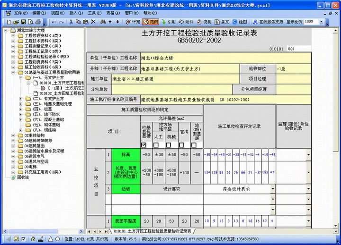Click the 分包单位 input field
The width and height of the screenshot is (341, 245).
[x=172, y=89]
